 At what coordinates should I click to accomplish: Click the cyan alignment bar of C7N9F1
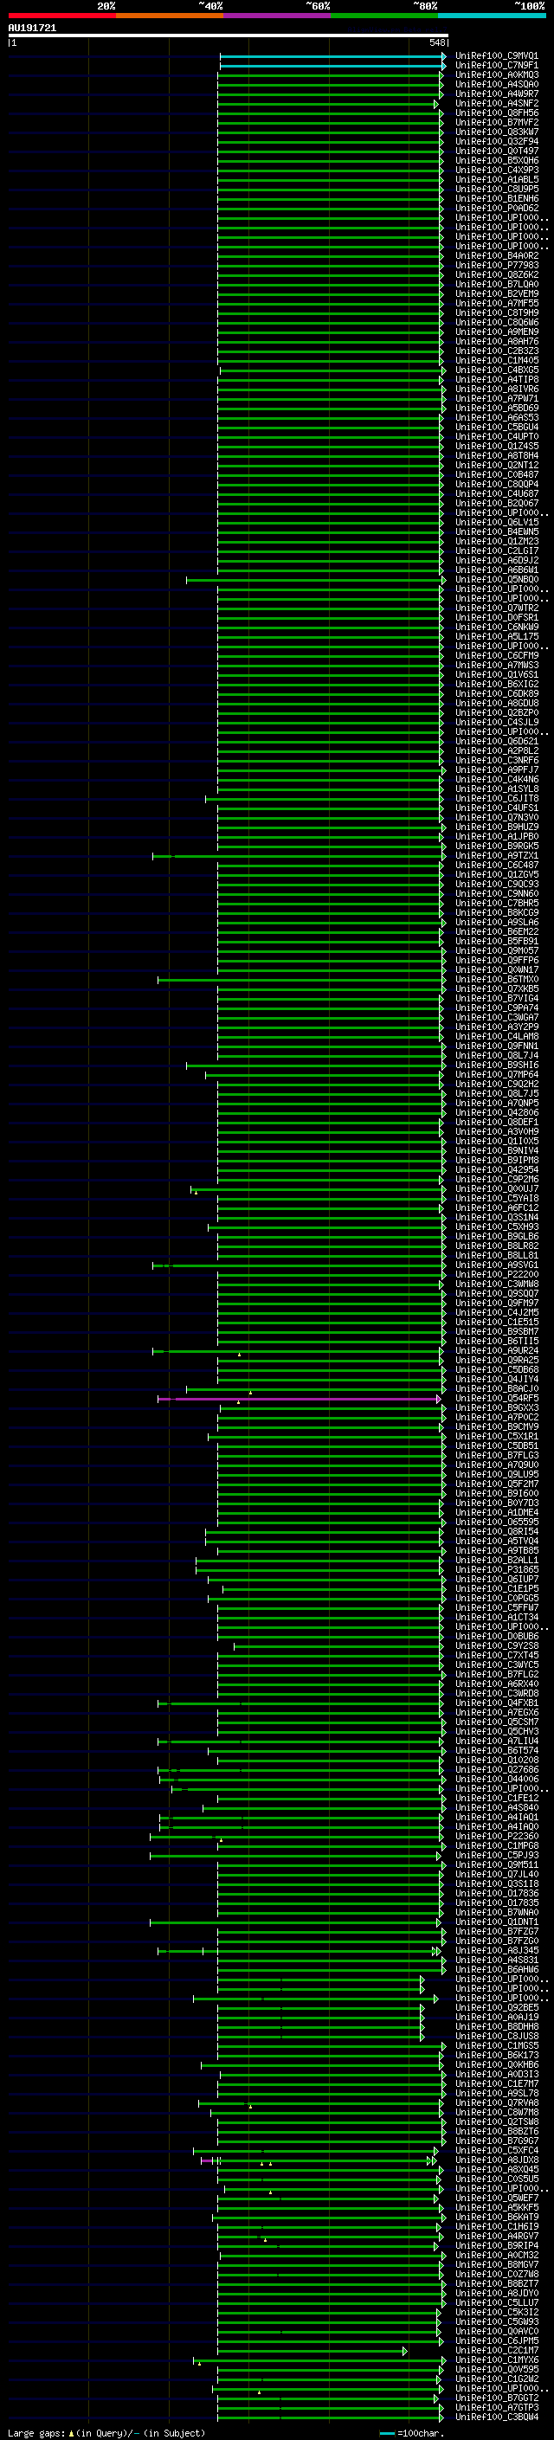click(332, 67)
